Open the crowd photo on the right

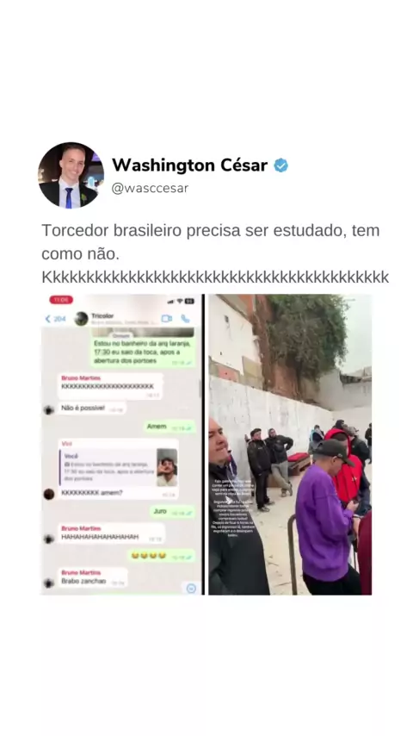pos(290,445)
